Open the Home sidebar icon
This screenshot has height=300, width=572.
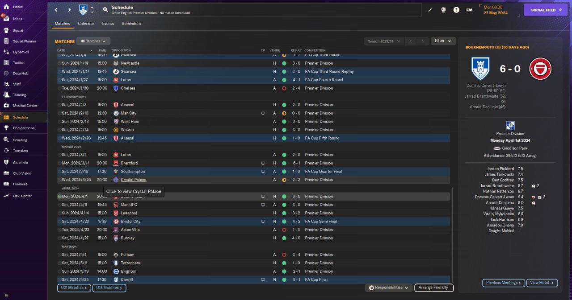point(6,7)
